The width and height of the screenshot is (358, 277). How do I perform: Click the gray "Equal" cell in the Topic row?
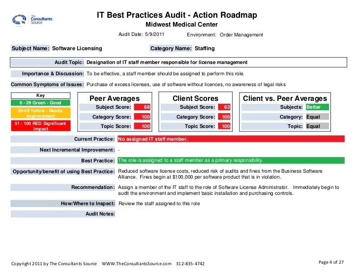(317, 126)
